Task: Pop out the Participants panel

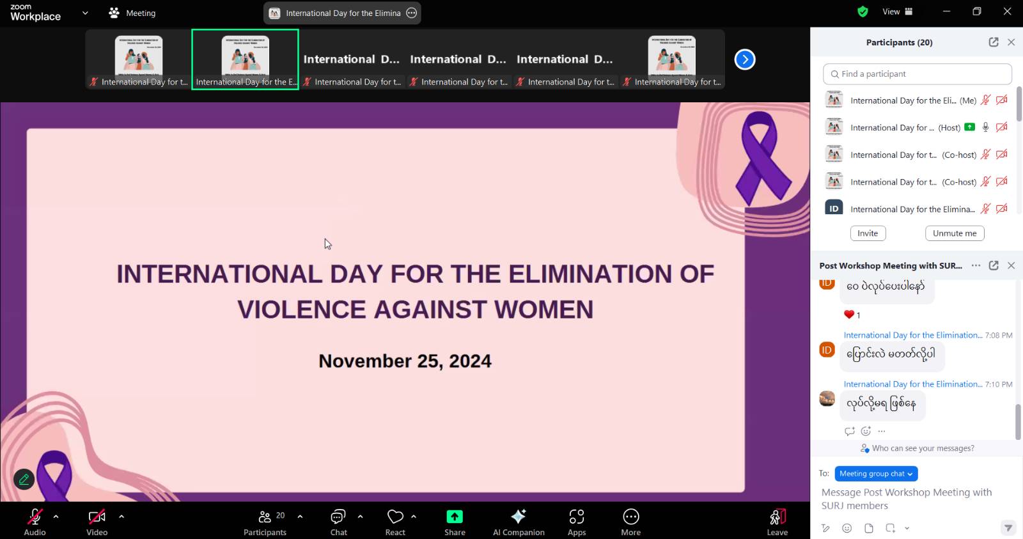Action: point(993,42)
